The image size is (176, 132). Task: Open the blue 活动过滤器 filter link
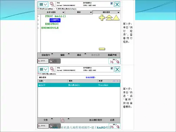coord(90,77)
